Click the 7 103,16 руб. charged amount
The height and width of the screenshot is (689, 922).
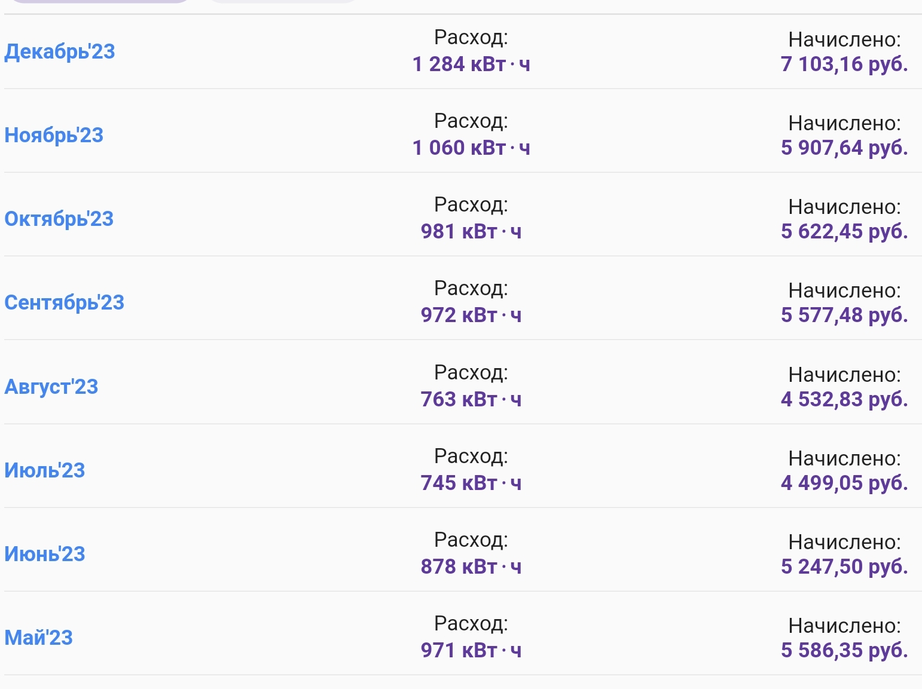click(x=844, y=64)
